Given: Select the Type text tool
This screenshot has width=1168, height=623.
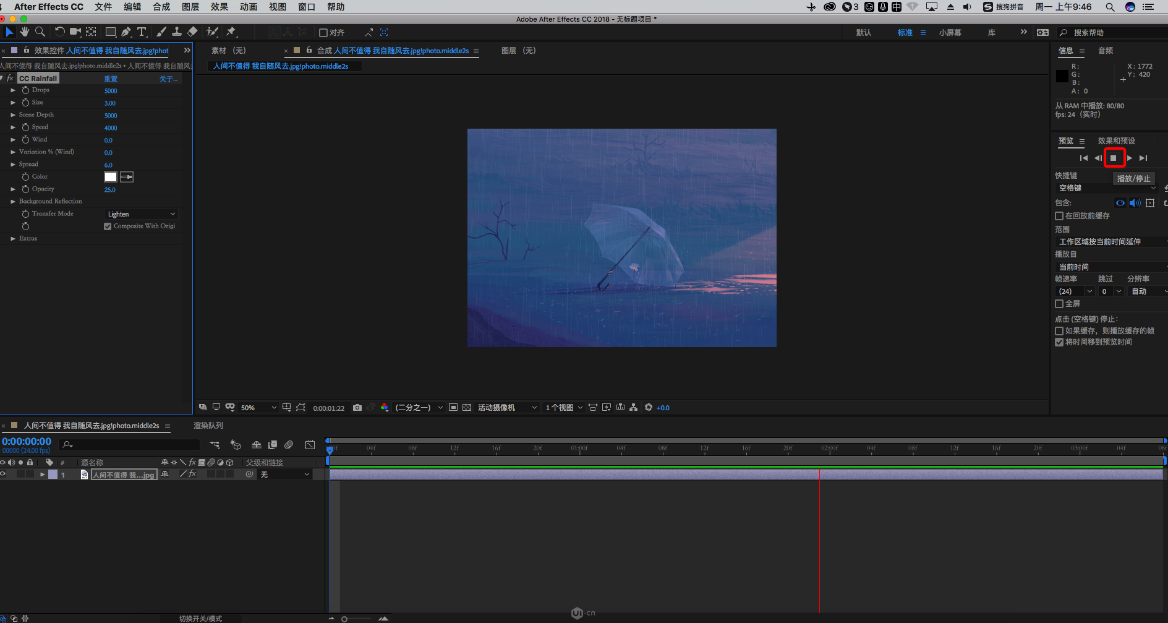Looking at the screenshot, I should click(x=142, y=32).
